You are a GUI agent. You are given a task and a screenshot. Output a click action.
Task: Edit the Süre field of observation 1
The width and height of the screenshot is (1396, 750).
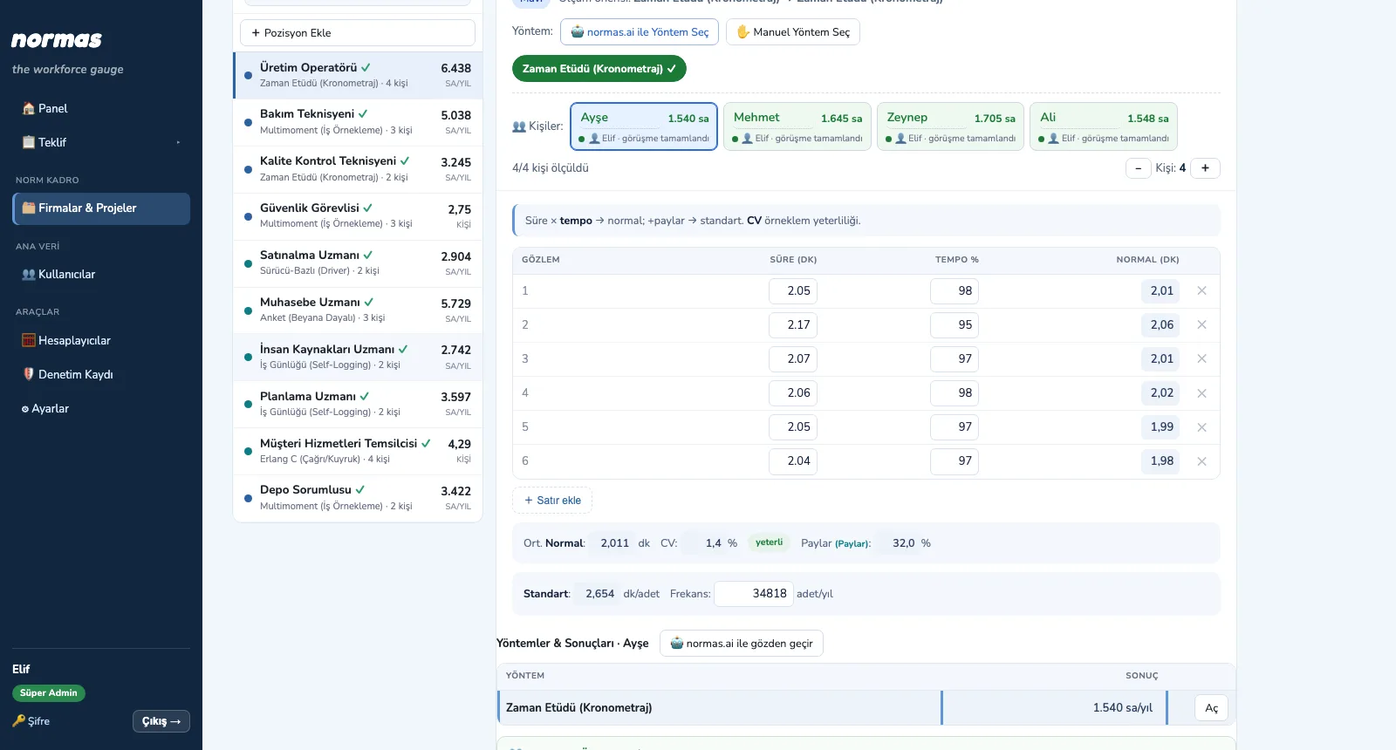coord(793,291)
